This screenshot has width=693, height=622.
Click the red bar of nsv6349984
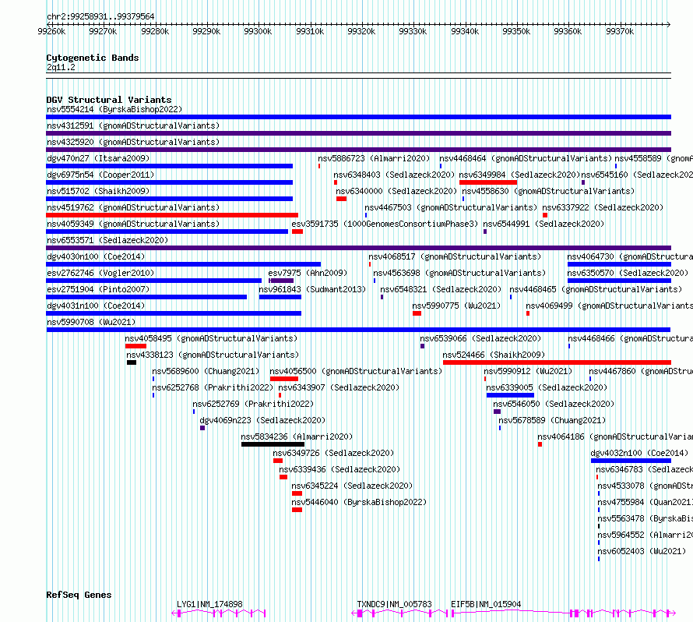488,182
